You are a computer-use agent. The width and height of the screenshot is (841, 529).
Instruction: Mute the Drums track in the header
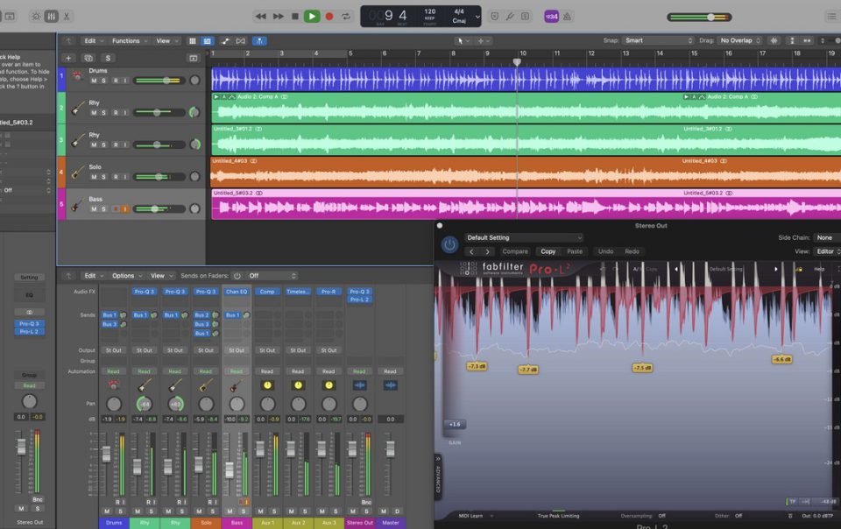(x=94, y=81)
